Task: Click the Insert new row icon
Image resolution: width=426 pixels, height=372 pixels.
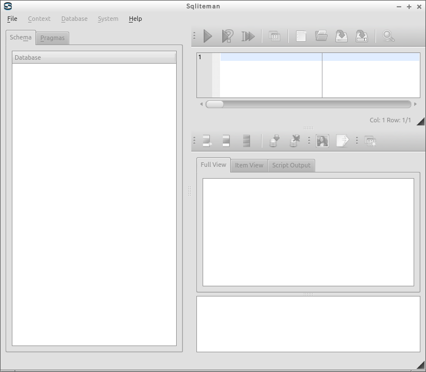Action: 207,141
